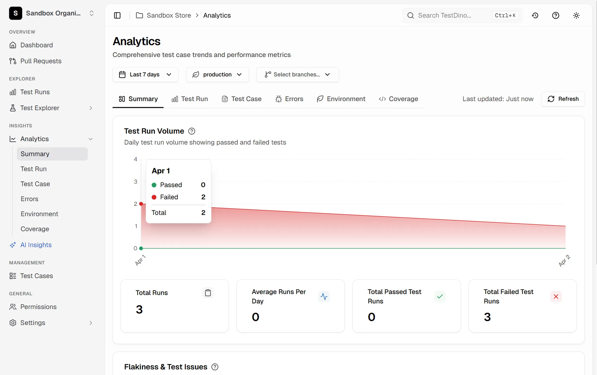Image resolution: width=597 pixels, height=375 pixels.
Task: Switch to the Coverage tab
Action: [x=398, y=99]
